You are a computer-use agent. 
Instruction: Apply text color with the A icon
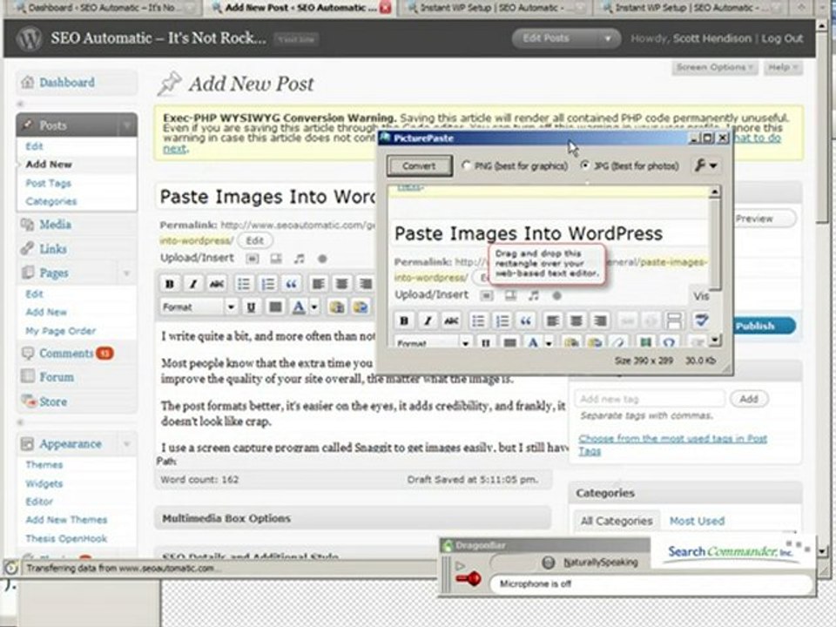[x=299, y=307]
